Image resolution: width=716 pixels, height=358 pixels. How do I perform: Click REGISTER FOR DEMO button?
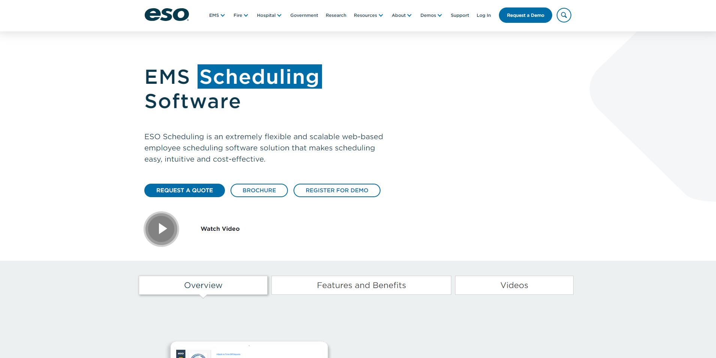pos(337,190)
